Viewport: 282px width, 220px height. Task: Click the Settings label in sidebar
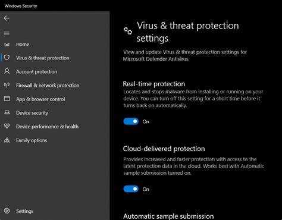pos(24,211)
